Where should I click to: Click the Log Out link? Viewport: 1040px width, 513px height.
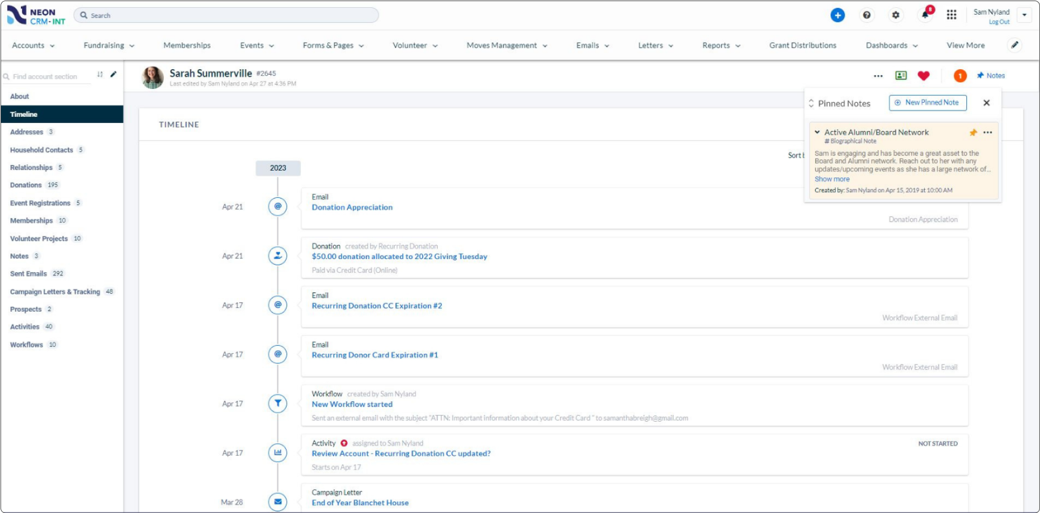click(999, 22)
